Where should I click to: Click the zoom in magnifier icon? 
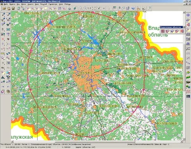point(85,8)
